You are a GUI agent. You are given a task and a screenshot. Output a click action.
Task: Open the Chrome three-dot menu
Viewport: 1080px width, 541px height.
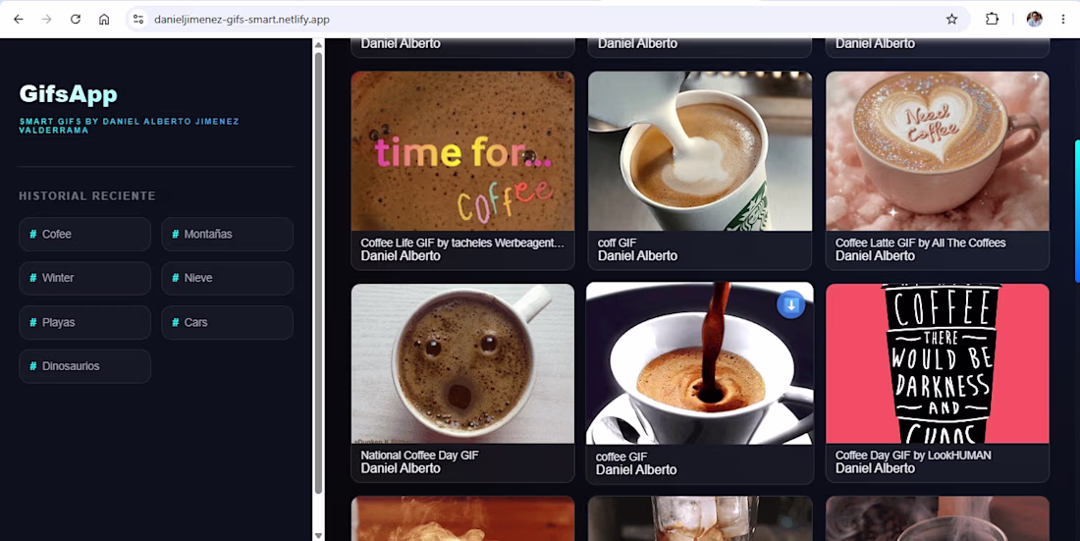tap(1063, 20)
